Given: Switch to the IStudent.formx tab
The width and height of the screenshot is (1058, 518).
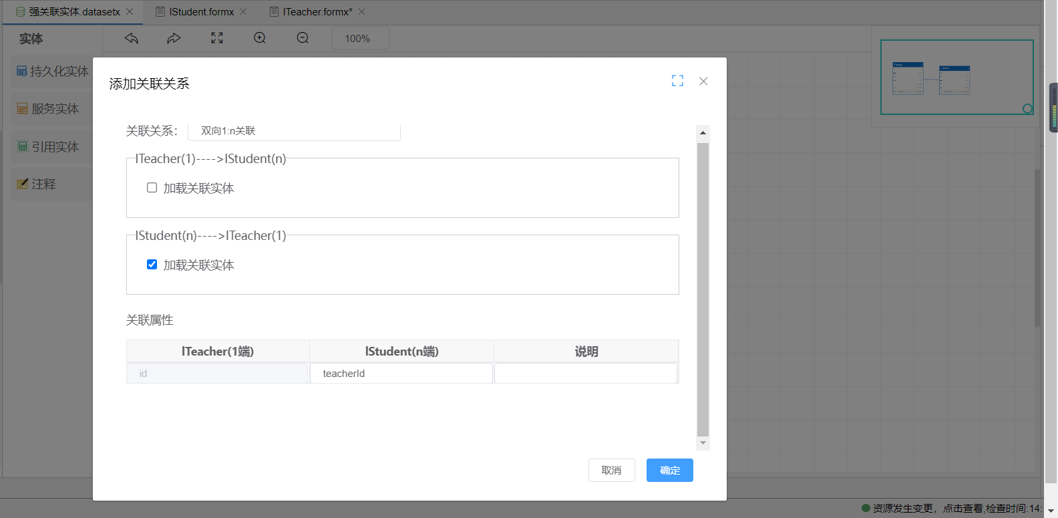Looking at the screenshot, I should coord(201,12).
